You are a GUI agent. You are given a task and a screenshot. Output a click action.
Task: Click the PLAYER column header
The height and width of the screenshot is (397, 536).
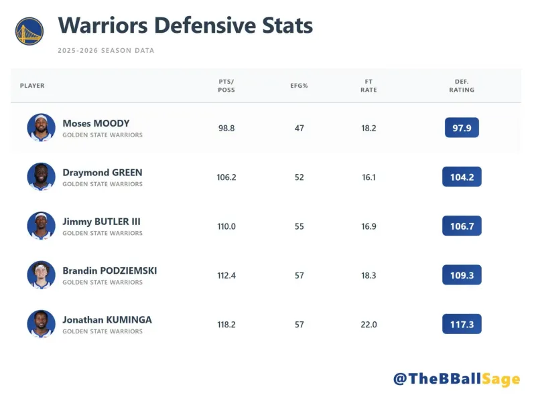[32, 86]
